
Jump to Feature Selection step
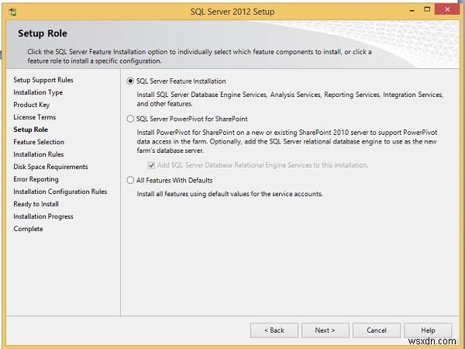coord(39,142)
